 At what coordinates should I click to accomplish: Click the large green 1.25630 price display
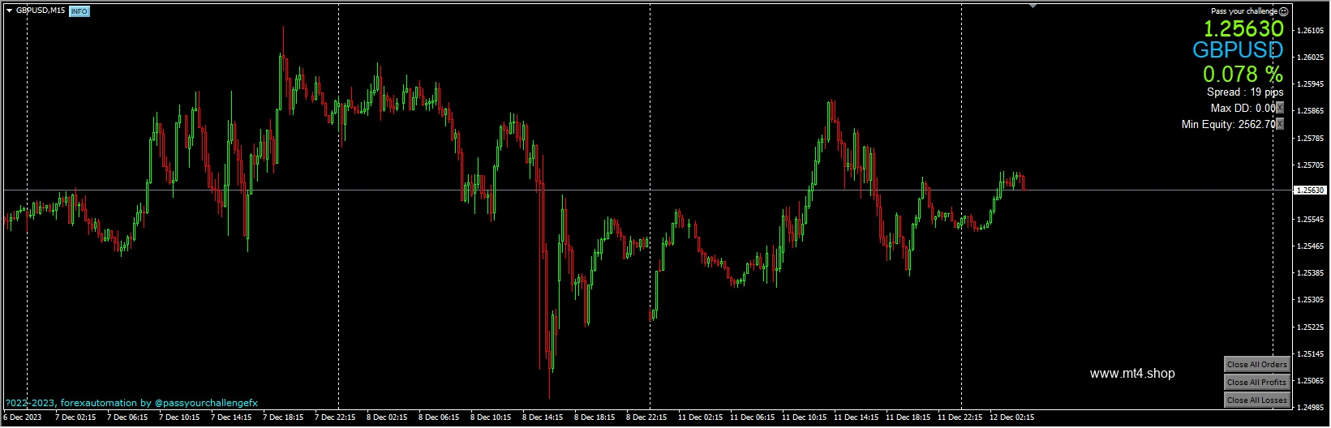[x=1243, y=29]
